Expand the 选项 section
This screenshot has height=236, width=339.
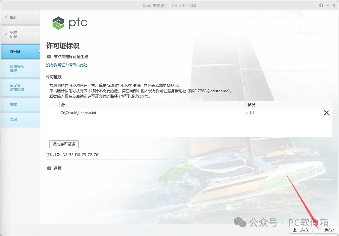(x=49, y=168)
